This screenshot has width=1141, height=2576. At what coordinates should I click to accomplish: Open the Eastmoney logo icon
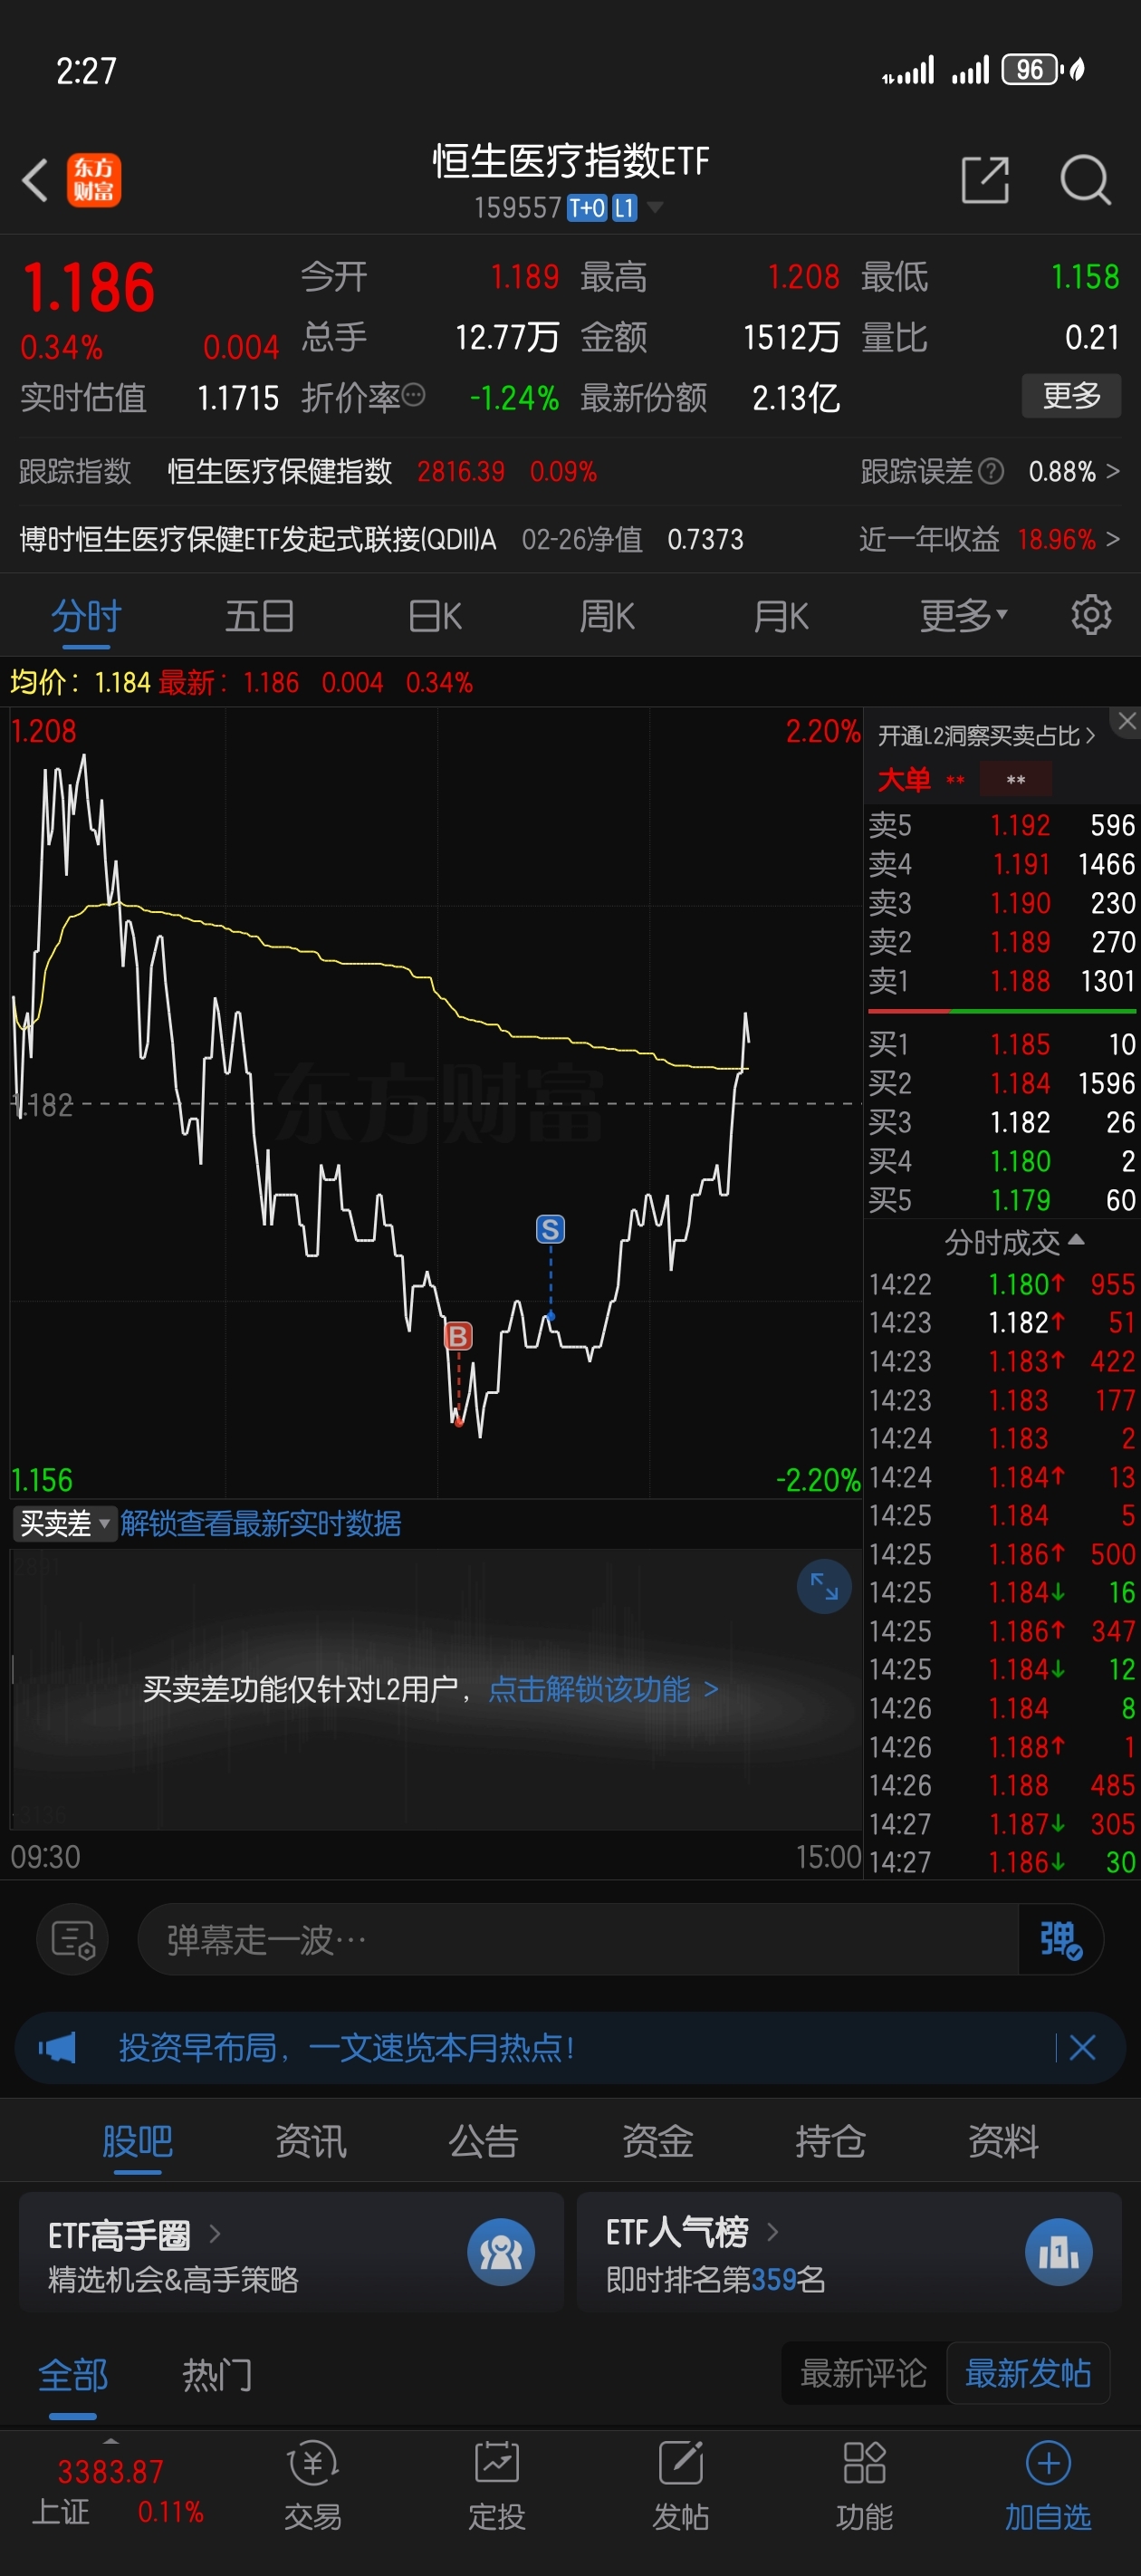click(94, 181)
